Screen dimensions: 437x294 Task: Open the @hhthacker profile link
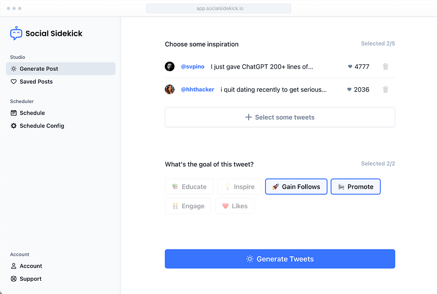198,90
